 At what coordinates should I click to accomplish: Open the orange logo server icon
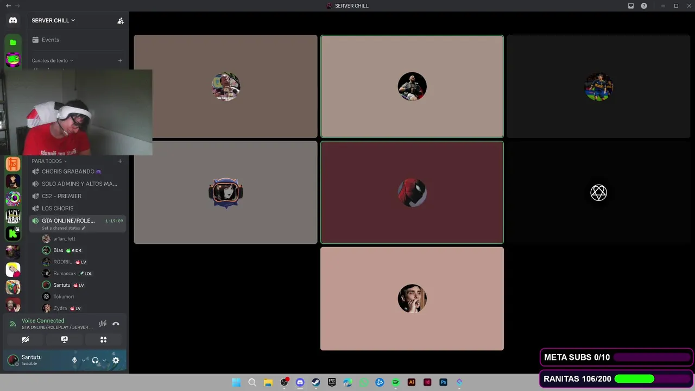point(13,163)
